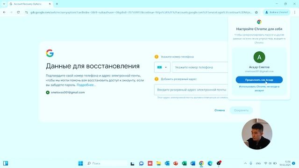Screen dimensions: 299x168
Task: Open the Windows widgets panel icon
Action: pyautogui.click(x=6, y=163)
